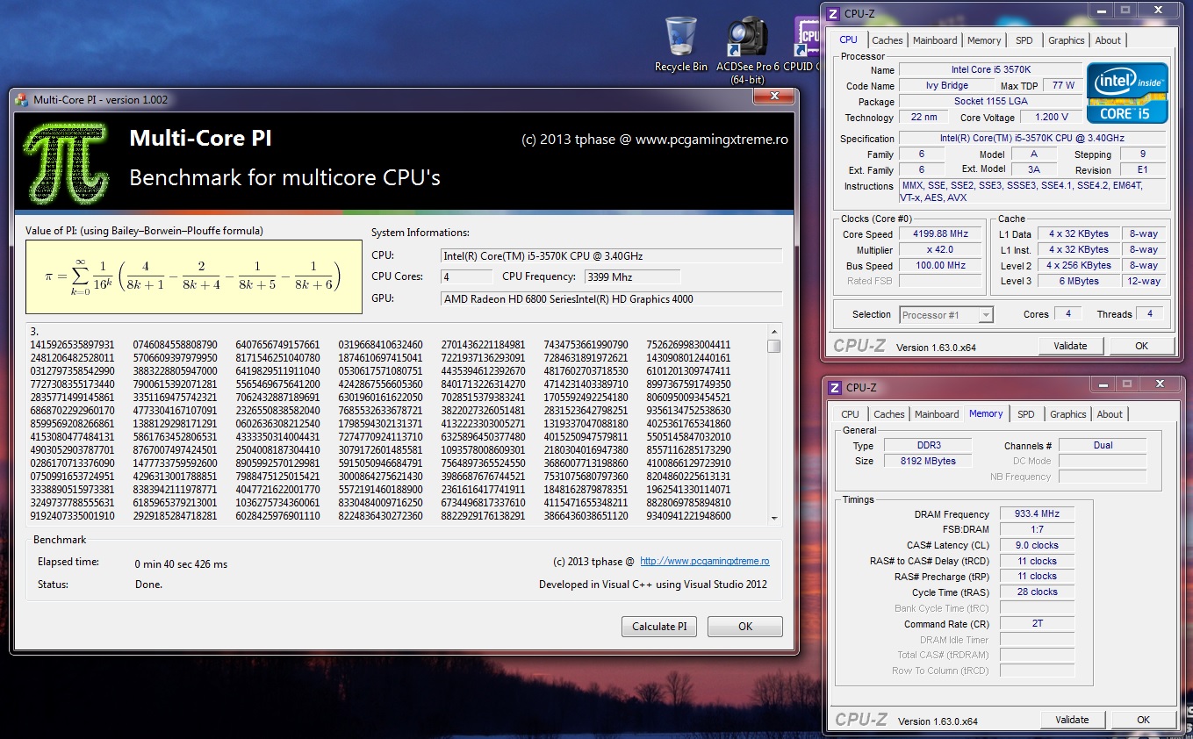Show Graphics tab in the upper CPU-Z window

click(1067, 40)
